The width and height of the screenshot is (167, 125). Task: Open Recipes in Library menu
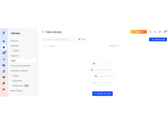[16, 76]
